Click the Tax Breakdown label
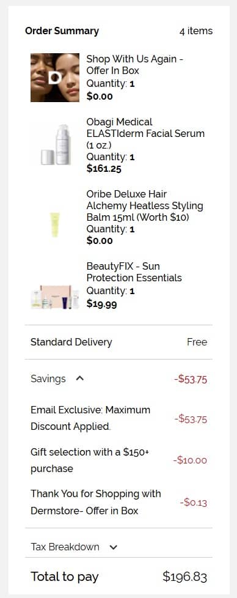Image resolution: width=237 pixels, height=598 pixels. click(x=65, y=547)
